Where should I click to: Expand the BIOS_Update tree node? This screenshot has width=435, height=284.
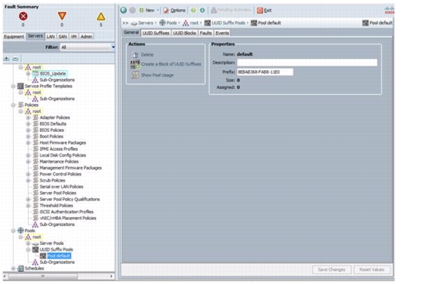click(28, 74)
